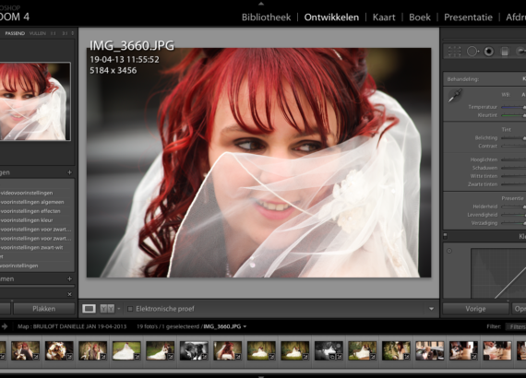Open the navigator zoom ratio arrows menu
This screenshot has height=378, width=526.
pyautogui.click(x=73, y=33)
